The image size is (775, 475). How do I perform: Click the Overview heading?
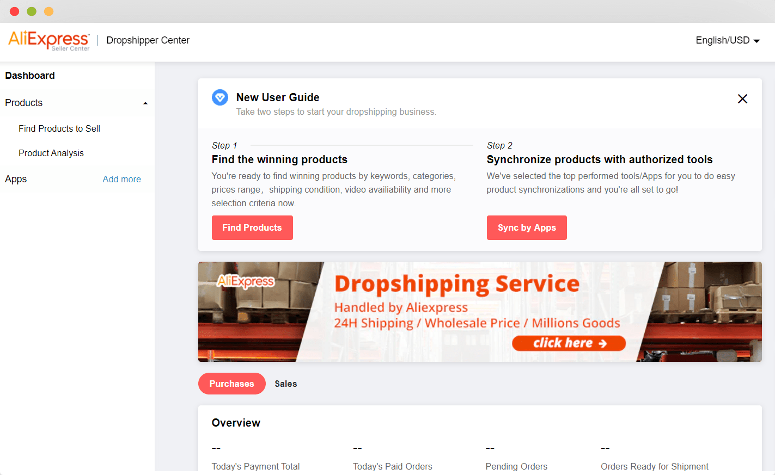point(236,423)
